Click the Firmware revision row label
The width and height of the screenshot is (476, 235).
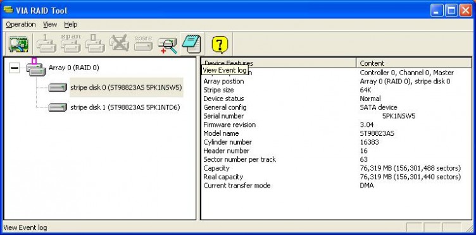[230, 125]
